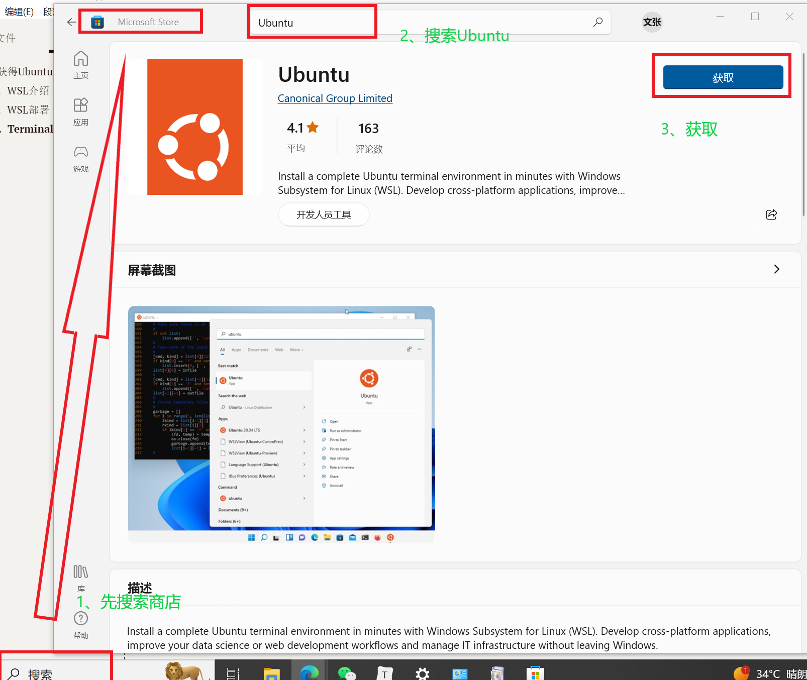Click the 获取 button to get Ubuntu
Image resolution: width=807 pixels, height=680 pixels.
coord(723,77)
